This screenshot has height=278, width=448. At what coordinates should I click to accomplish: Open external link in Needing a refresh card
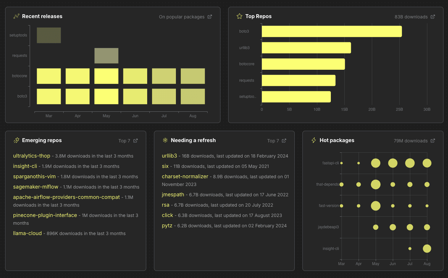click(x=284, y=141)
